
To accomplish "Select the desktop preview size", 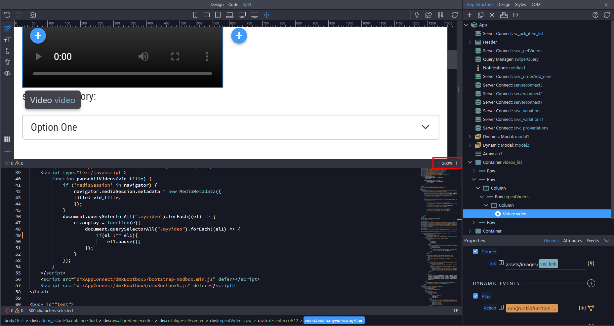I will tap(242, 15).
